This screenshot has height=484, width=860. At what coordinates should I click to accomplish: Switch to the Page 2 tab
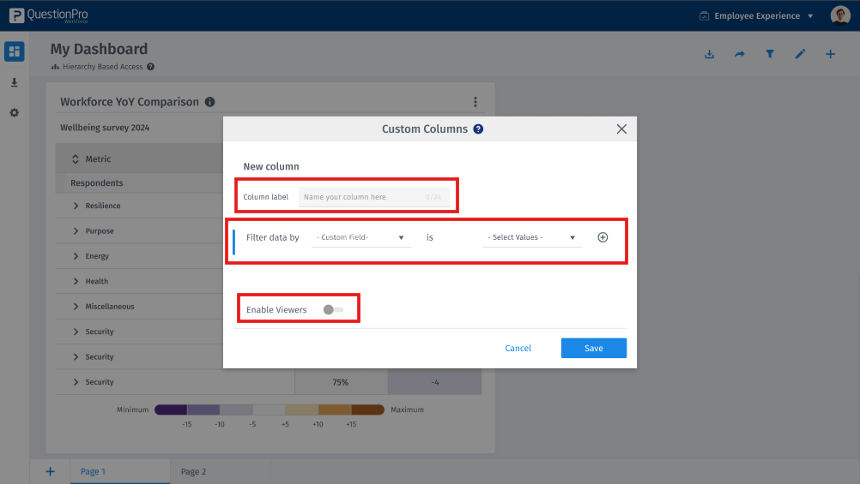194,471
